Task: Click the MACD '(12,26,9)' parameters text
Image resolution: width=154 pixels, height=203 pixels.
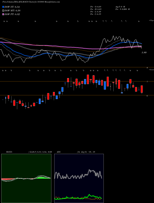Action: [40, 152]
